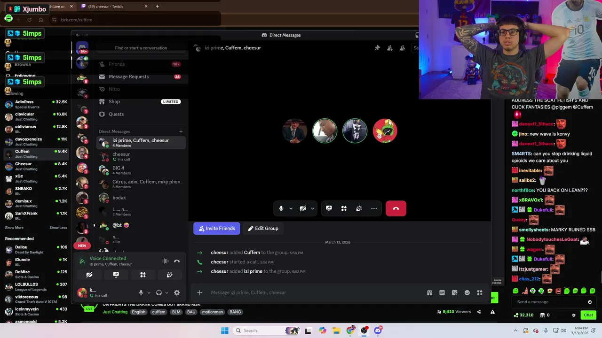Start an activity in the call controls
The image size is (602, 338).
[x=344, y=208]
